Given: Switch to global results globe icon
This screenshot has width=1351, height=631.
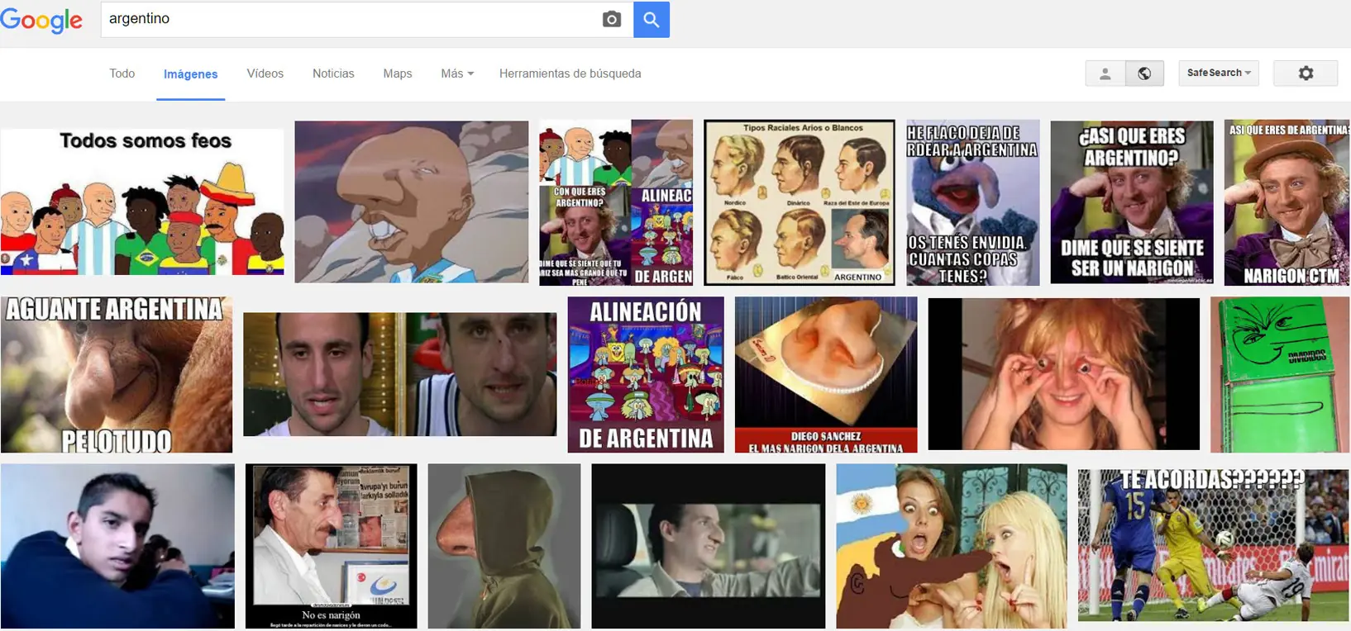Looking at the screenshot, I should (x=1144, y=74).
